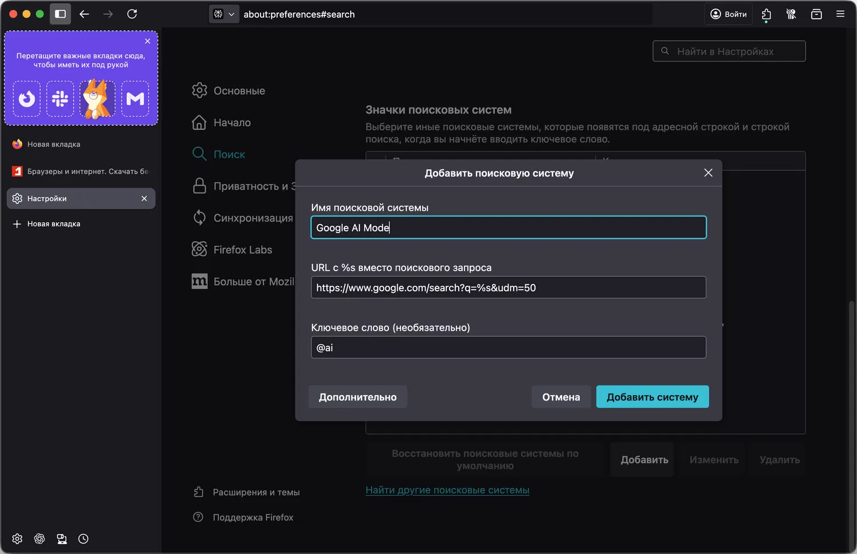Reload the current page
This screenshot has height=554, width=857.
point(132,14)
